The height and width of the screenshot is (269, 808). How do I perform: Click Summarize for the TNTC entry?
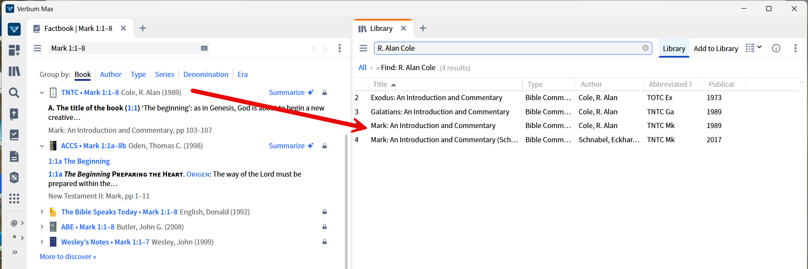(291, 92)
